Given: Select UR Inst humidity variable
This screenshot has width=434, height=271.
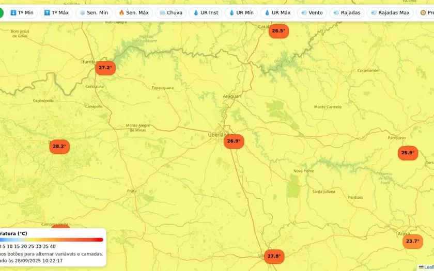Looking at the screenshot, I should 205,12.
